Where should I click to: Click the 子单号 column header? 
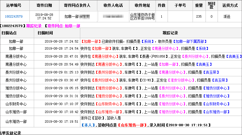(x=180, y=5)
